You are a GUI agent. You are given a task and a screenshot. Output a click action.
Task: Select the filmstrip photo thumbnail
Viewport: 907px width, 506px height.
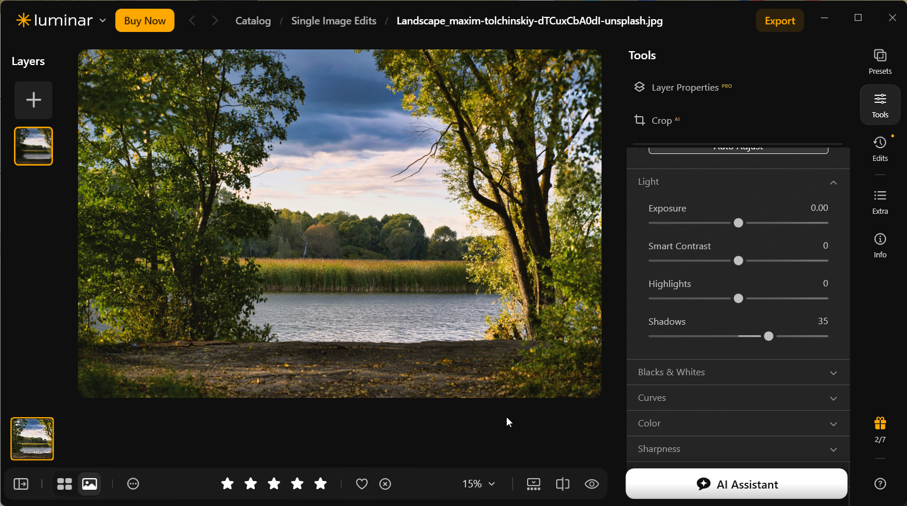(x=32, y=439)
